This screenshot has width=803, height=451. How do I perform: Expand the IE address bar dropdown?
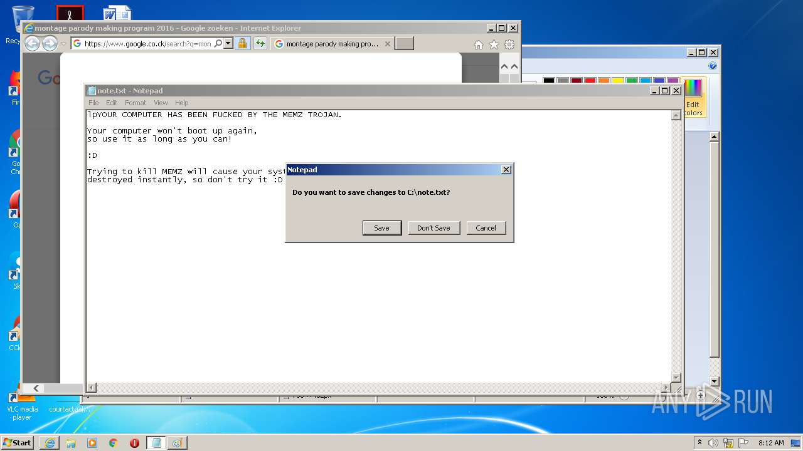(x=228, y=44)
